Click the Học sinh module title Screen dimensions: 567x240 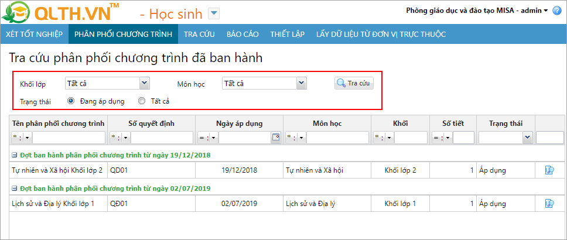click(x=176, y=14)
